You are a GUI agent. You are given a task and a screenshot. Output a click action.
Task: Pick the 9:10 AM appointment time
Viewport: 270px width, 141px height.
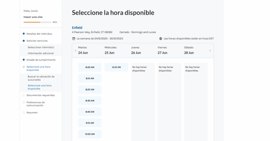pos(90,123)
